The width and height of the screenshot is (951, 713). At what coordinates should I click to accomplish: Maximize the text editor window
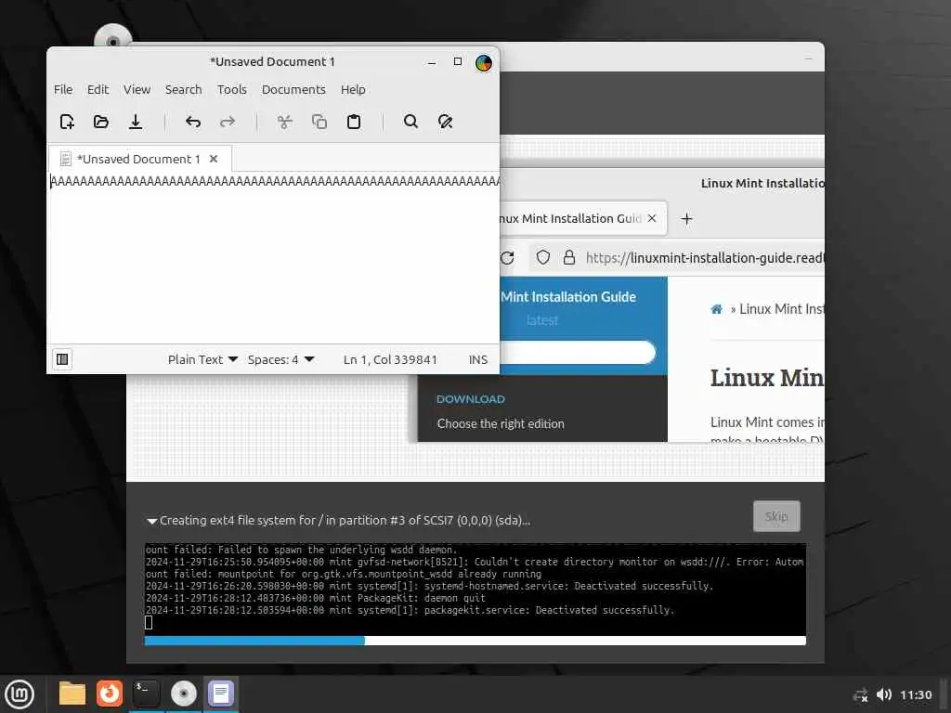(458, 62)
